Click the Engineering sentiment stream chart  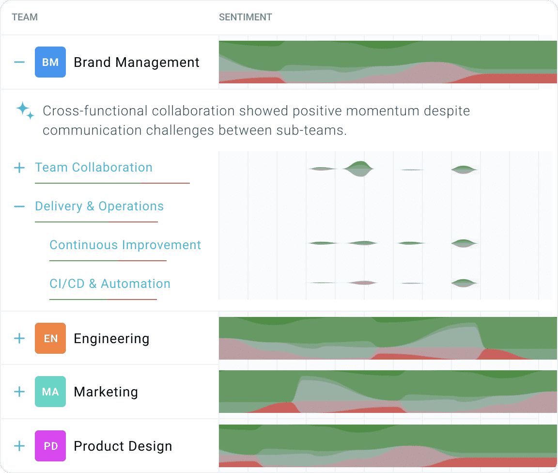[x=387, y=338]
